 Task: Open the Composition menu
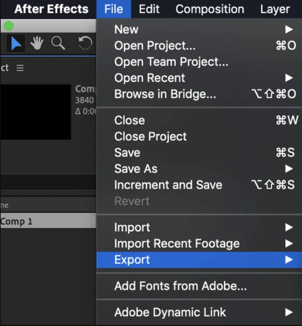click(x=210, y=9)
